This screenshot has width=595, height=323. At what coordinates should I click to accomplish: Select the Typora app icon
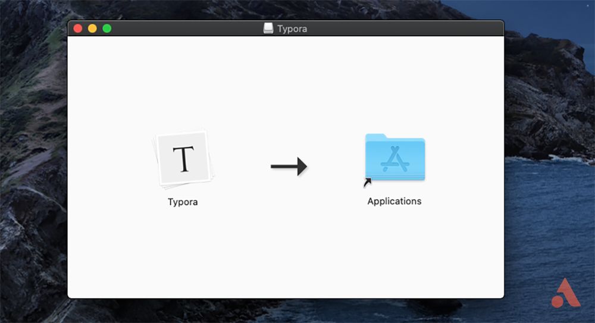184,159
